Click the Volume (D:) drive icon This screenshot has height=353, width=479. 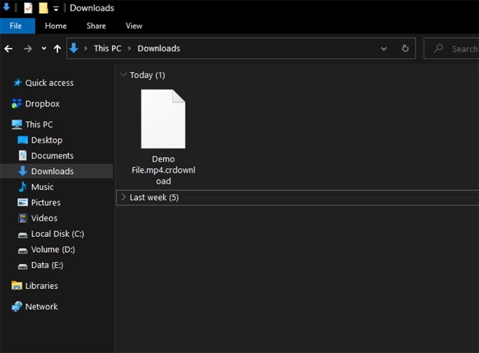23,251
